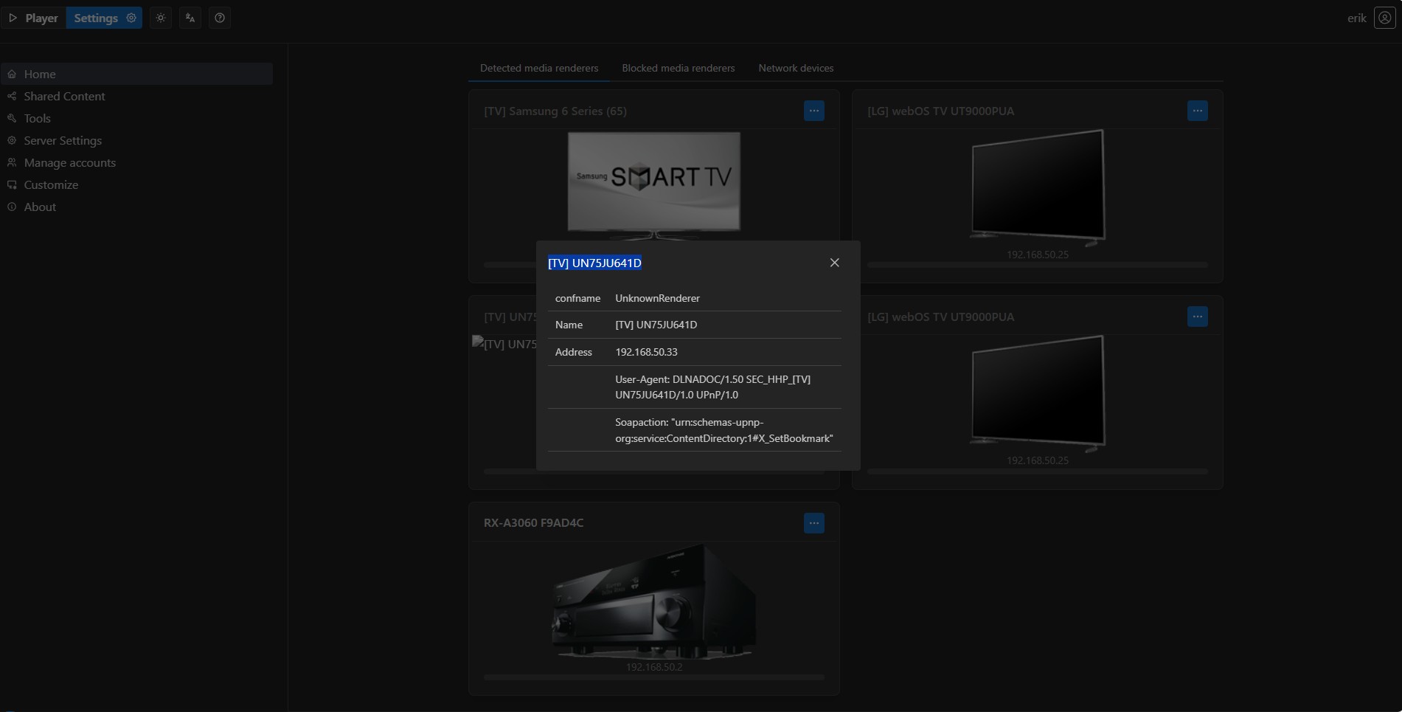
Task: Click the RX-A3060 card progress bar
Action: (x=654, y=677)
